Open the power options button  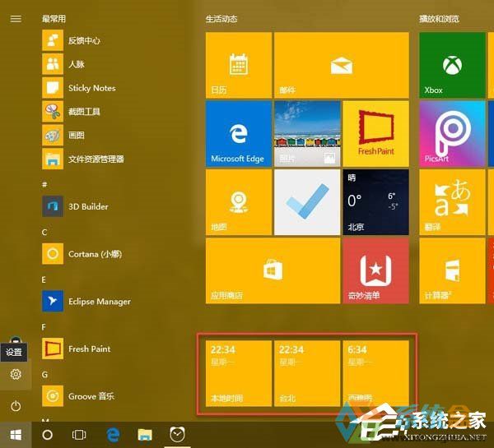16,406
